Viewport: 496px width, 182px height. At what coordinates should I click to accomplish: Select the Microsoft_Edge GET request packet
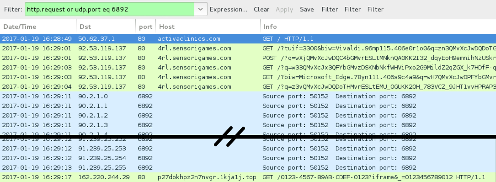tap(248, 77)
